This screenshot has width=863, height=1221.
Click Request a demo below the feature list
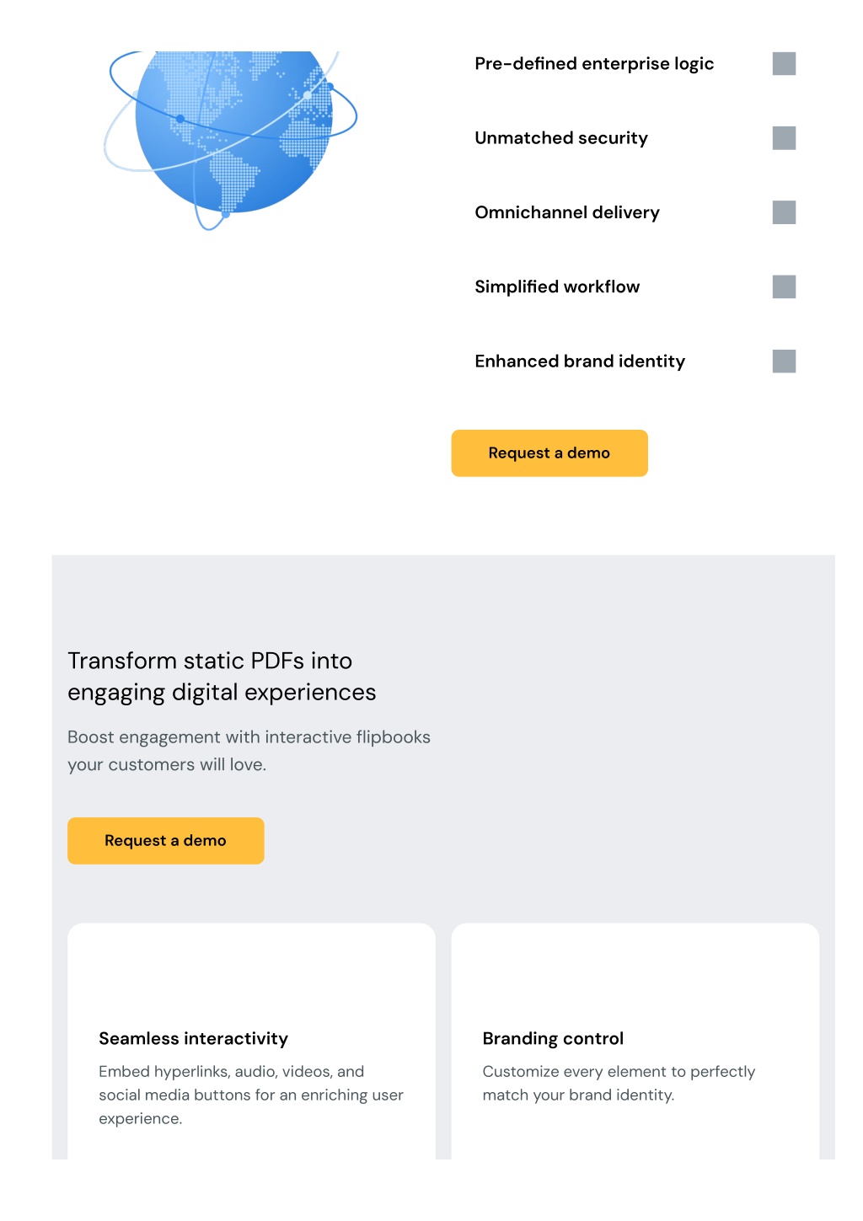pos(549,453)
